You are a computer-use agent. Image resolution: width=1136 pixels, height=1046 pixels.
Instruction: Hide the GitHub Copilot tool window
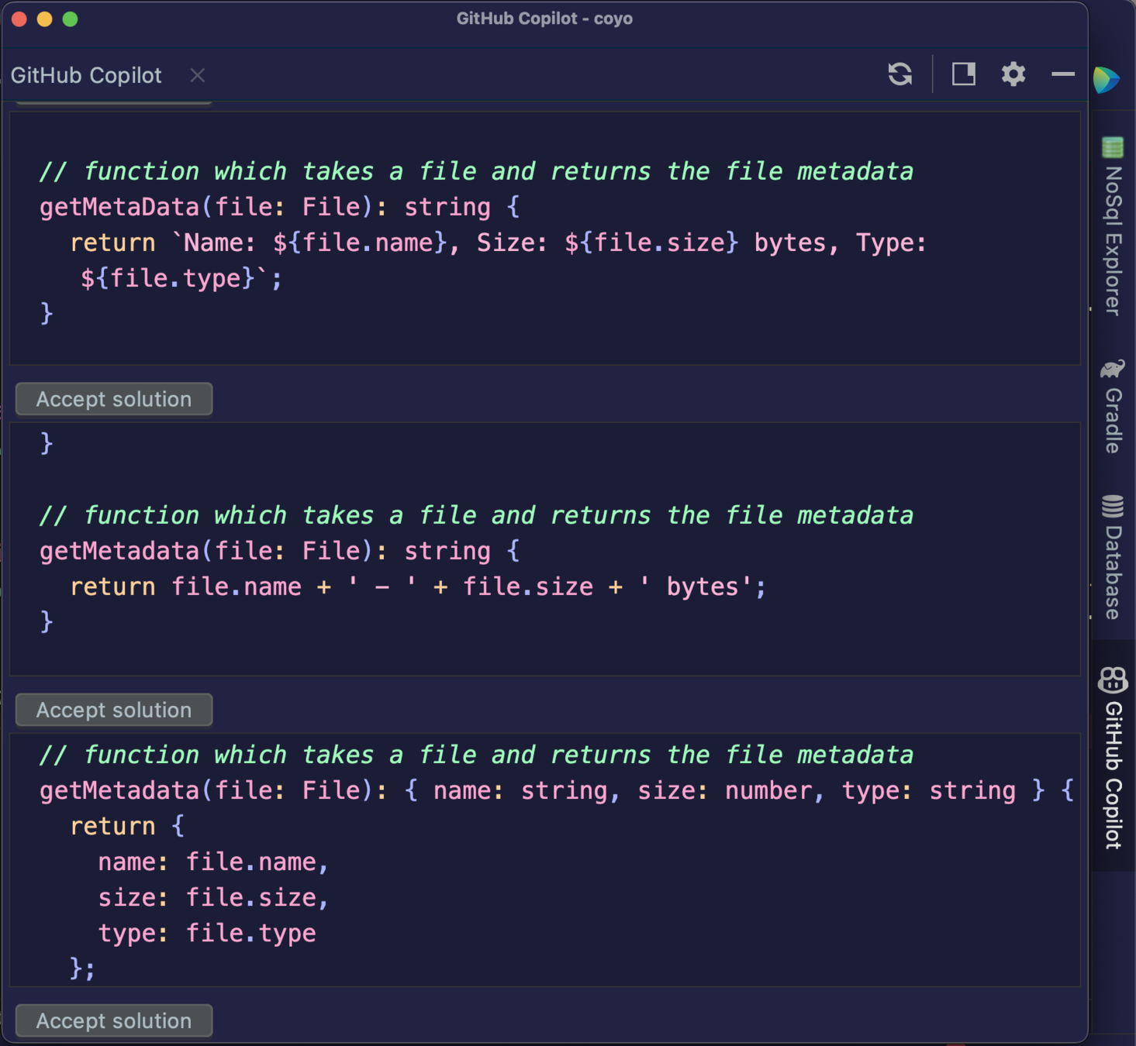click(1062, 74)
